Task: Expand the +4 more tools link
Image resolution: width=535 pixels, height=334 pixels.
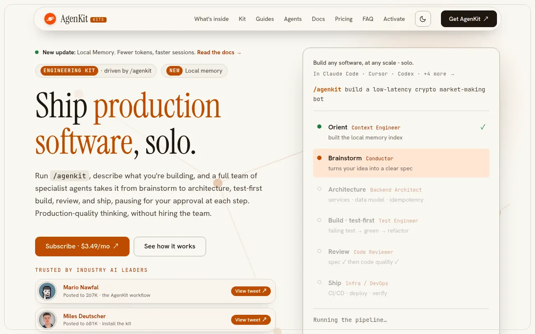Action: (x=439, y=74)
